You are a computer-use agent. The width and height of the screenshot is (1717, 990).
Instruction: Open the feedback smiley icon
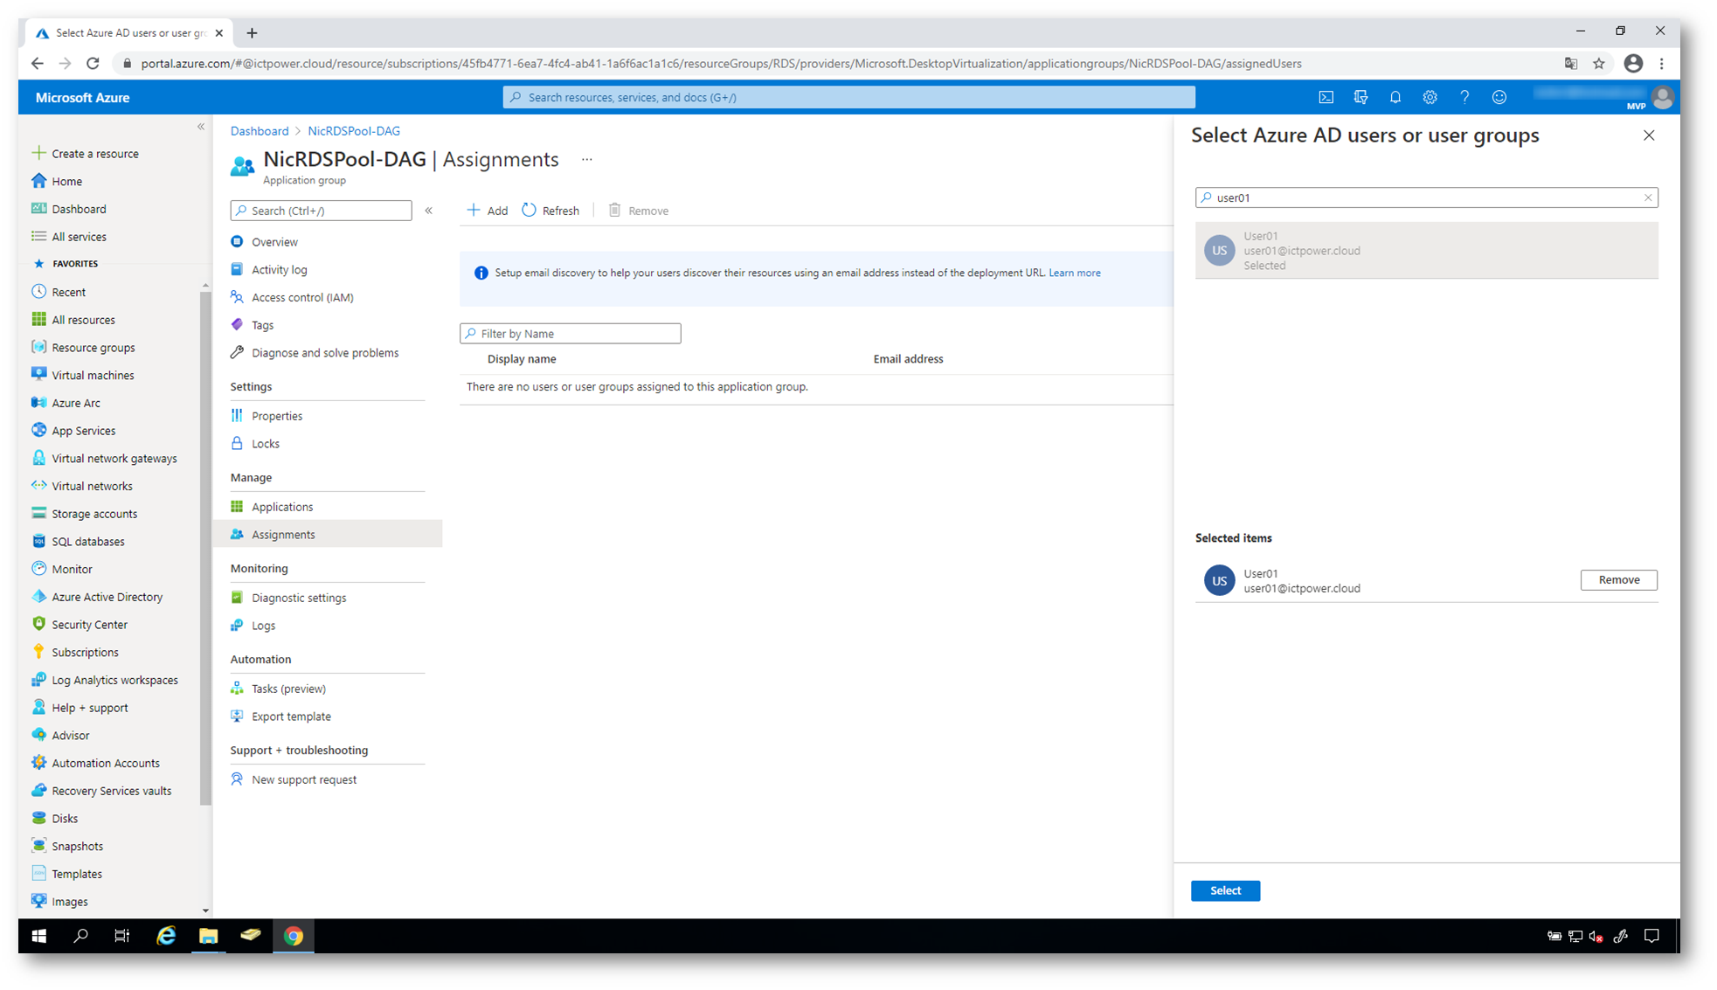tap(1499, 97)
